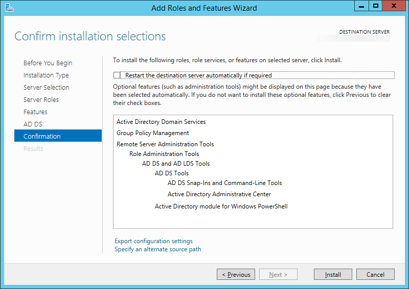Jump to the AD DS step

pyautogui.click(x=33, y=124)
